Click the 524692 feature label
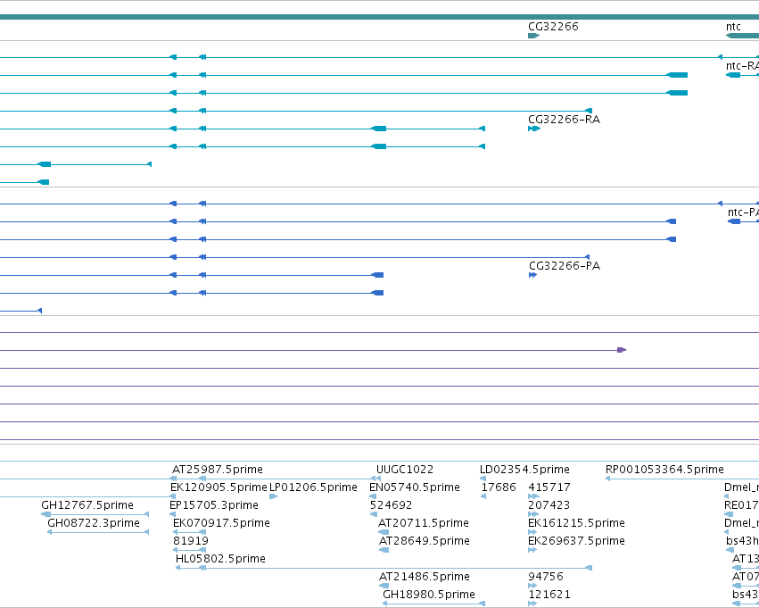 tap(392, 504)
